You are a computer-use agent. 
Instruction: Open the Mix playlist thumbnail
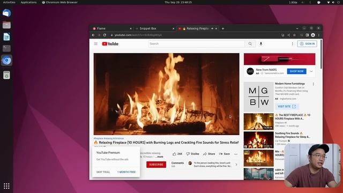point(258,158)
